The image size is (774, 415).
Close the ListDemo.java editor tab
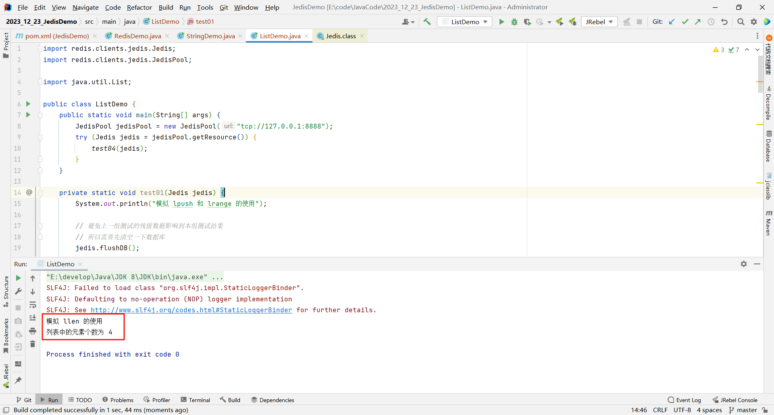pos(306,36)
